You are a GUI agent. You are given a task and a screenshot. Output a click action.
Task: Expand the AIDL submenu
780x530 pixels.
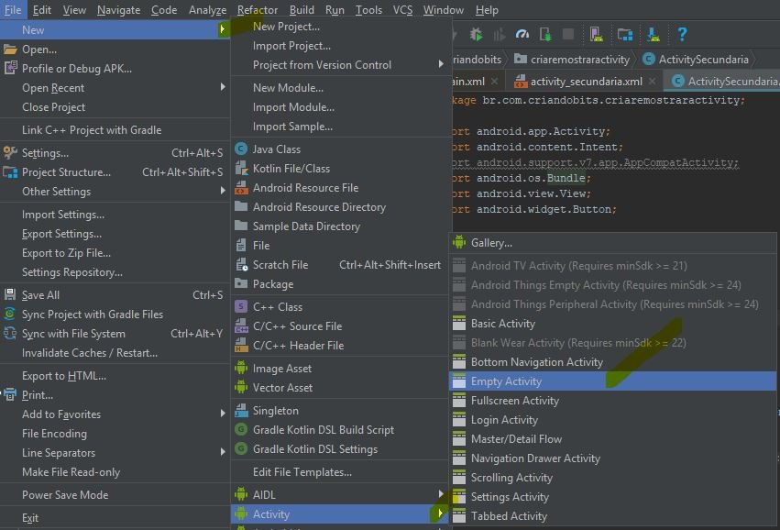click(341, 494)
